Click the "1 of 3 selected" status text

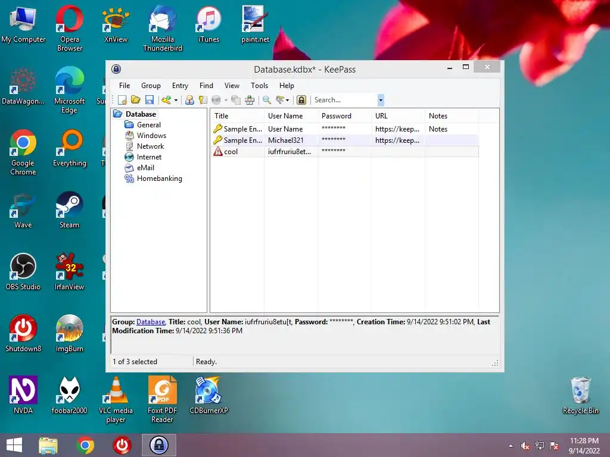pyautogui.click(x=135, y=362)
